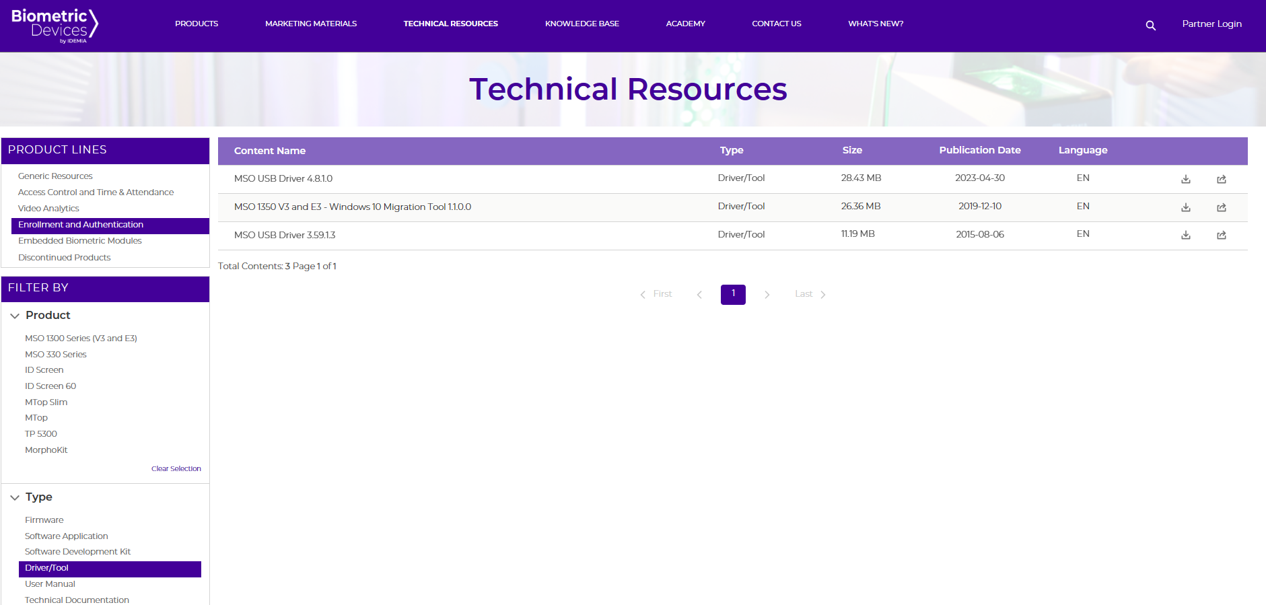
Task: Sort by Language column header
Action: [x=1083, y=150]
